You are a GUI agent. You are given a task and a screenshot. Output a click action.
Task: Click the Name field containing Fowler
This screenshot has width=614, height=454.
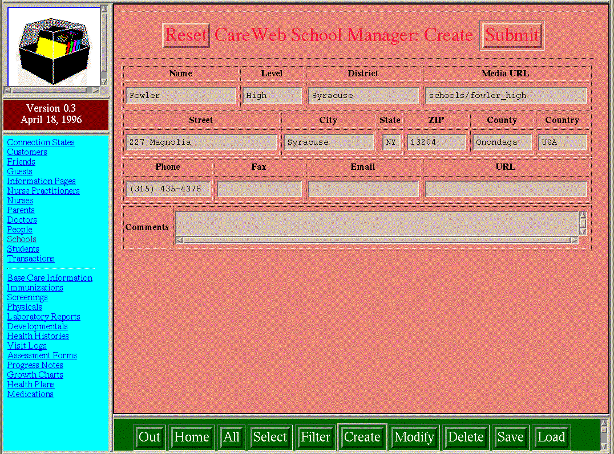point(180,96)
